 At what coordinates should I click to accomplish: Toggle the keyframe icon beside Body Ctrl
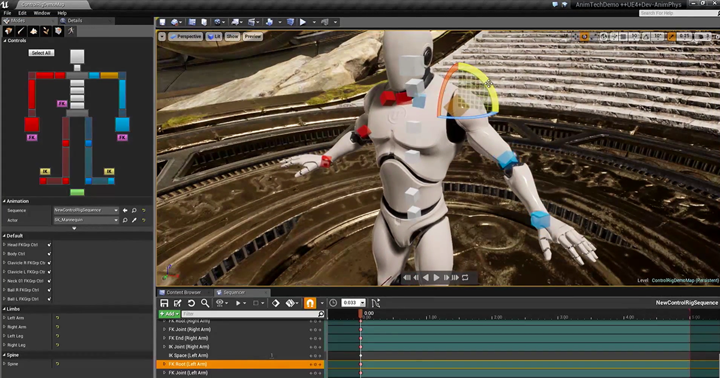[49, 254]
